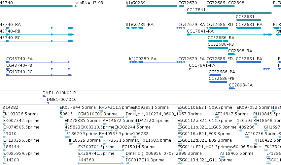The image size is (281, 165).
Task: Open the CG32679-PA protein feature
Action: click(181, 62)
